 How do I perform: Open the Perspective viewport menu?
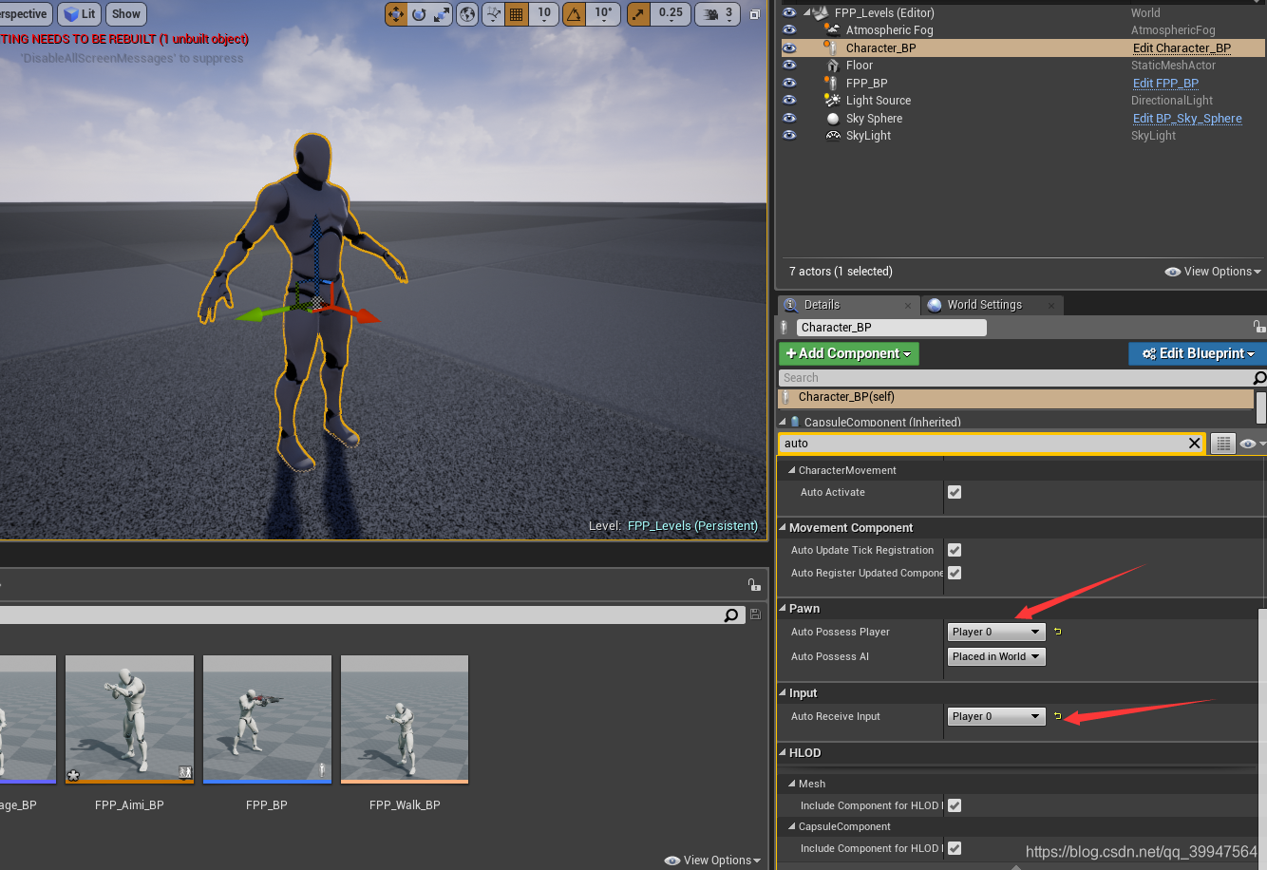click(24, 14)
